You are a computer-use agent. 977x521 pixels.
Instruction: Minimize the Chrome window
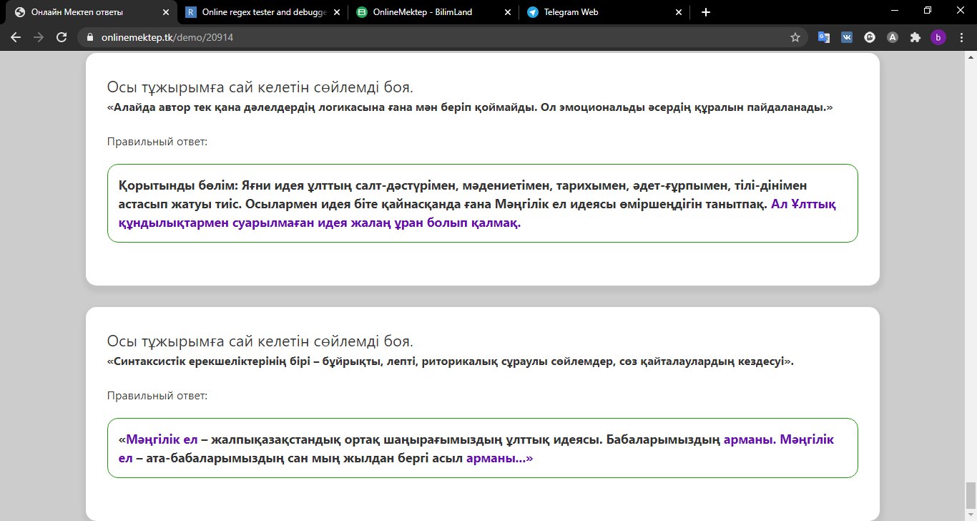coord(894,11)
